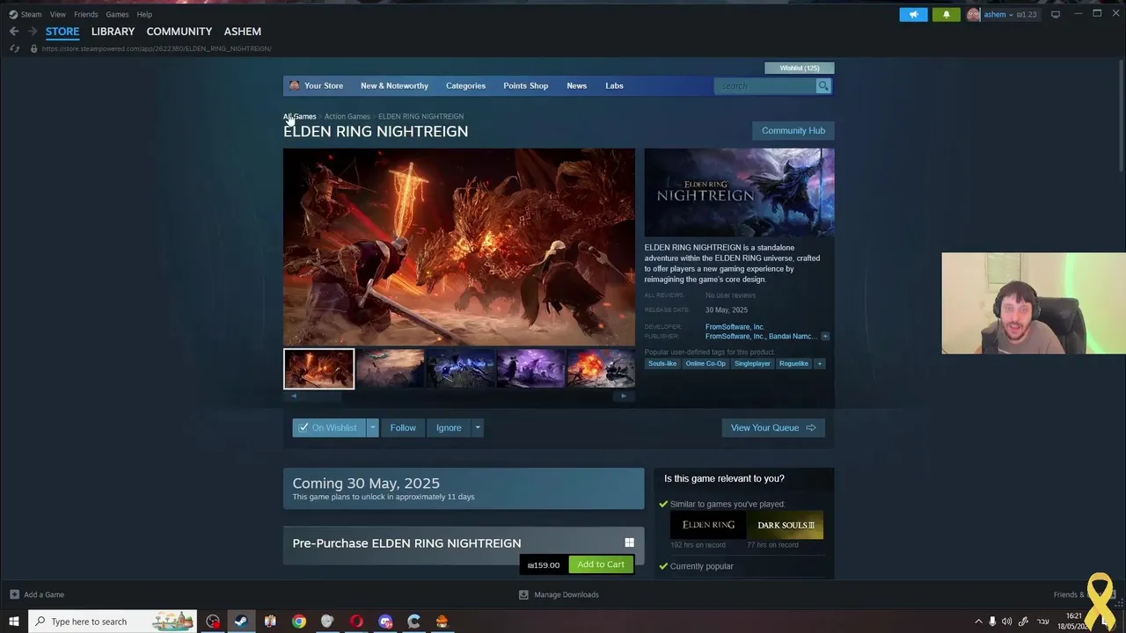Open developer FromSoftware, Inc. link
Viewport: 1126px width, 633px height.
pos(735,327)
